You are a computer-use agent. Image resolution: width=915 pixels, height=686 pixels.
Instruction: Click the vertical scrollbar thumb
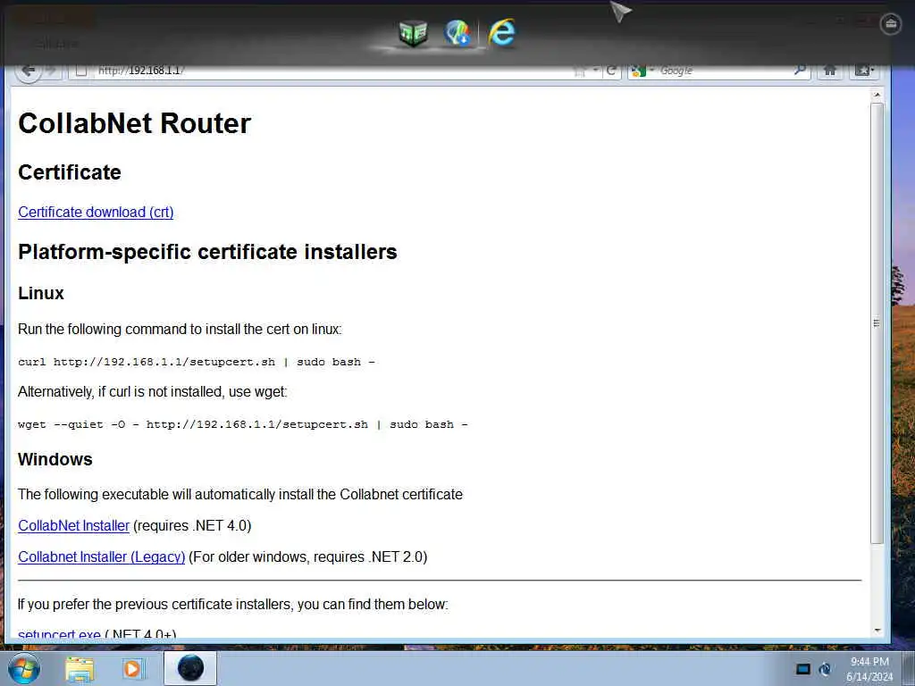877,323
